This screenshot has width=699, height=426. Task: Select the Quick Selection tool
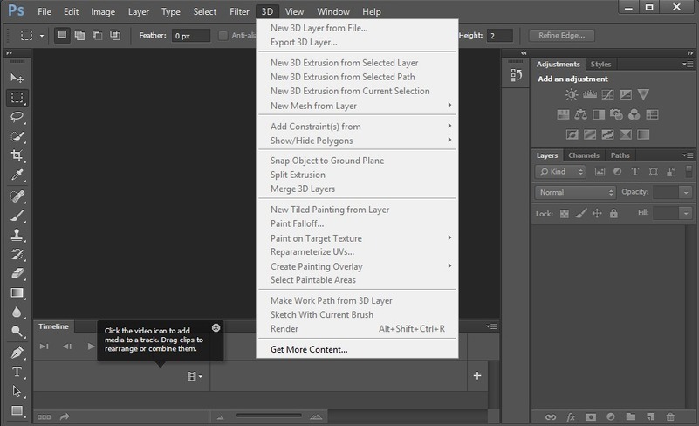tap(17, 136)
